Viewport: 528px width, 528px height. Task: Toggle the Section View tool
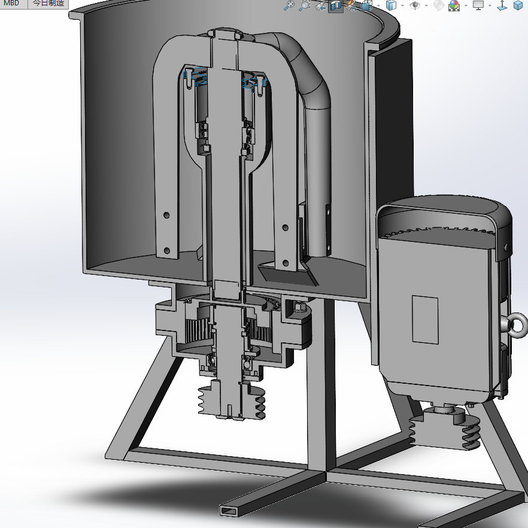coord(336,6)
